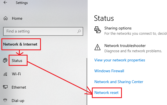Click the sidebar vertical scrollbar
This screenshot has width=167, height=105.
pyautogui.click(x=87, y=81)
